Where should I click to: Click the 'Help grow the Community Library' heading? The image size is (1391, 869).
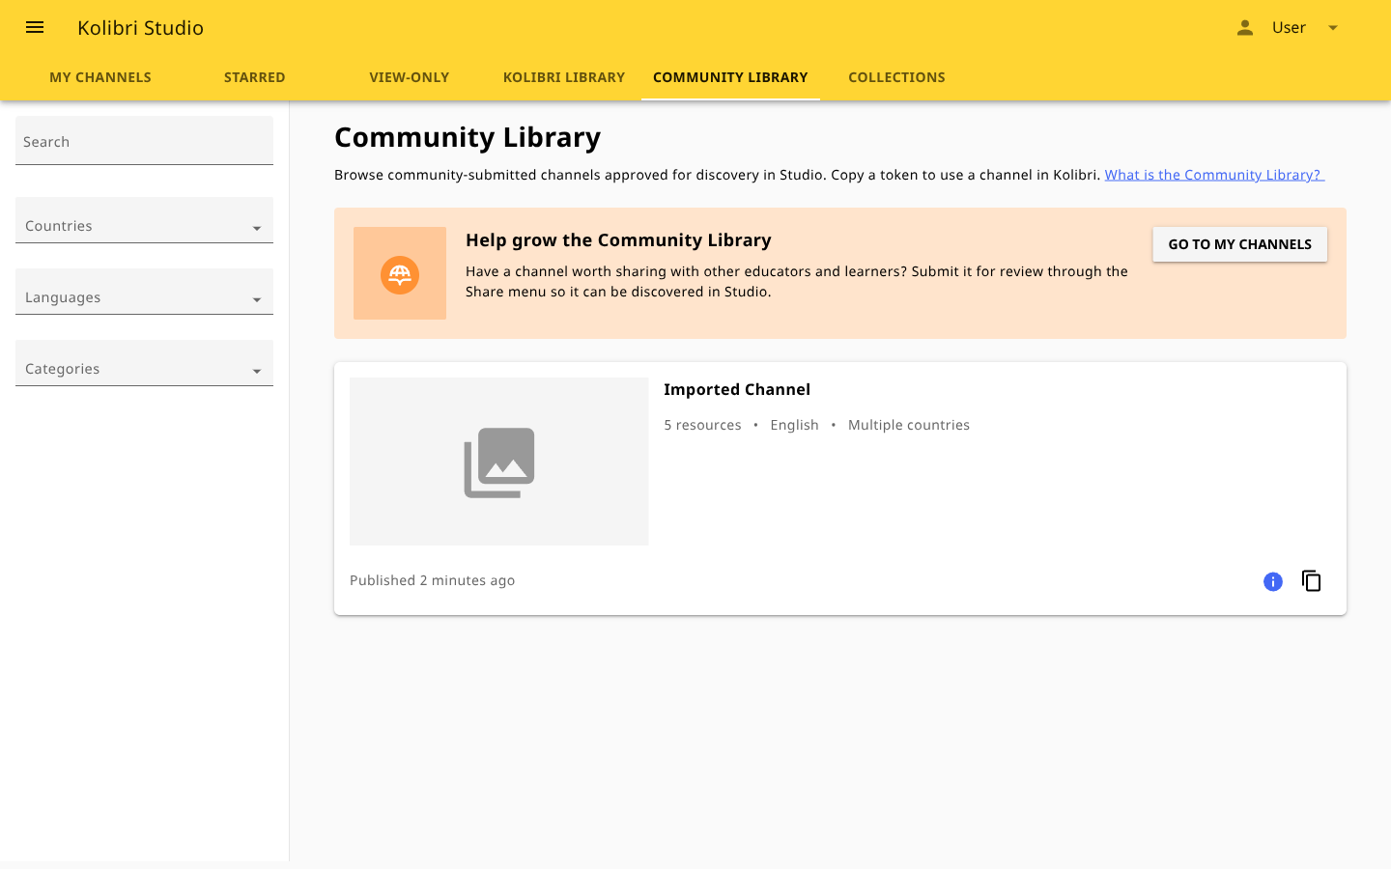point(618,240)
